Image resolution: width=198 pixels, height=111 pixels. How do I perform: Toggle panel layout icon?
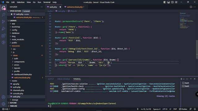pyautogui.click(x=168, y=2)
